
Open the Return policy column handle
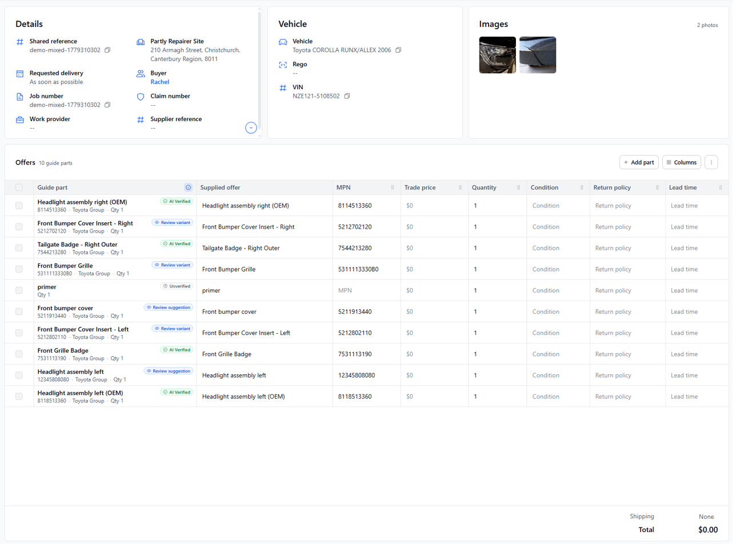[x=657, y=187]
